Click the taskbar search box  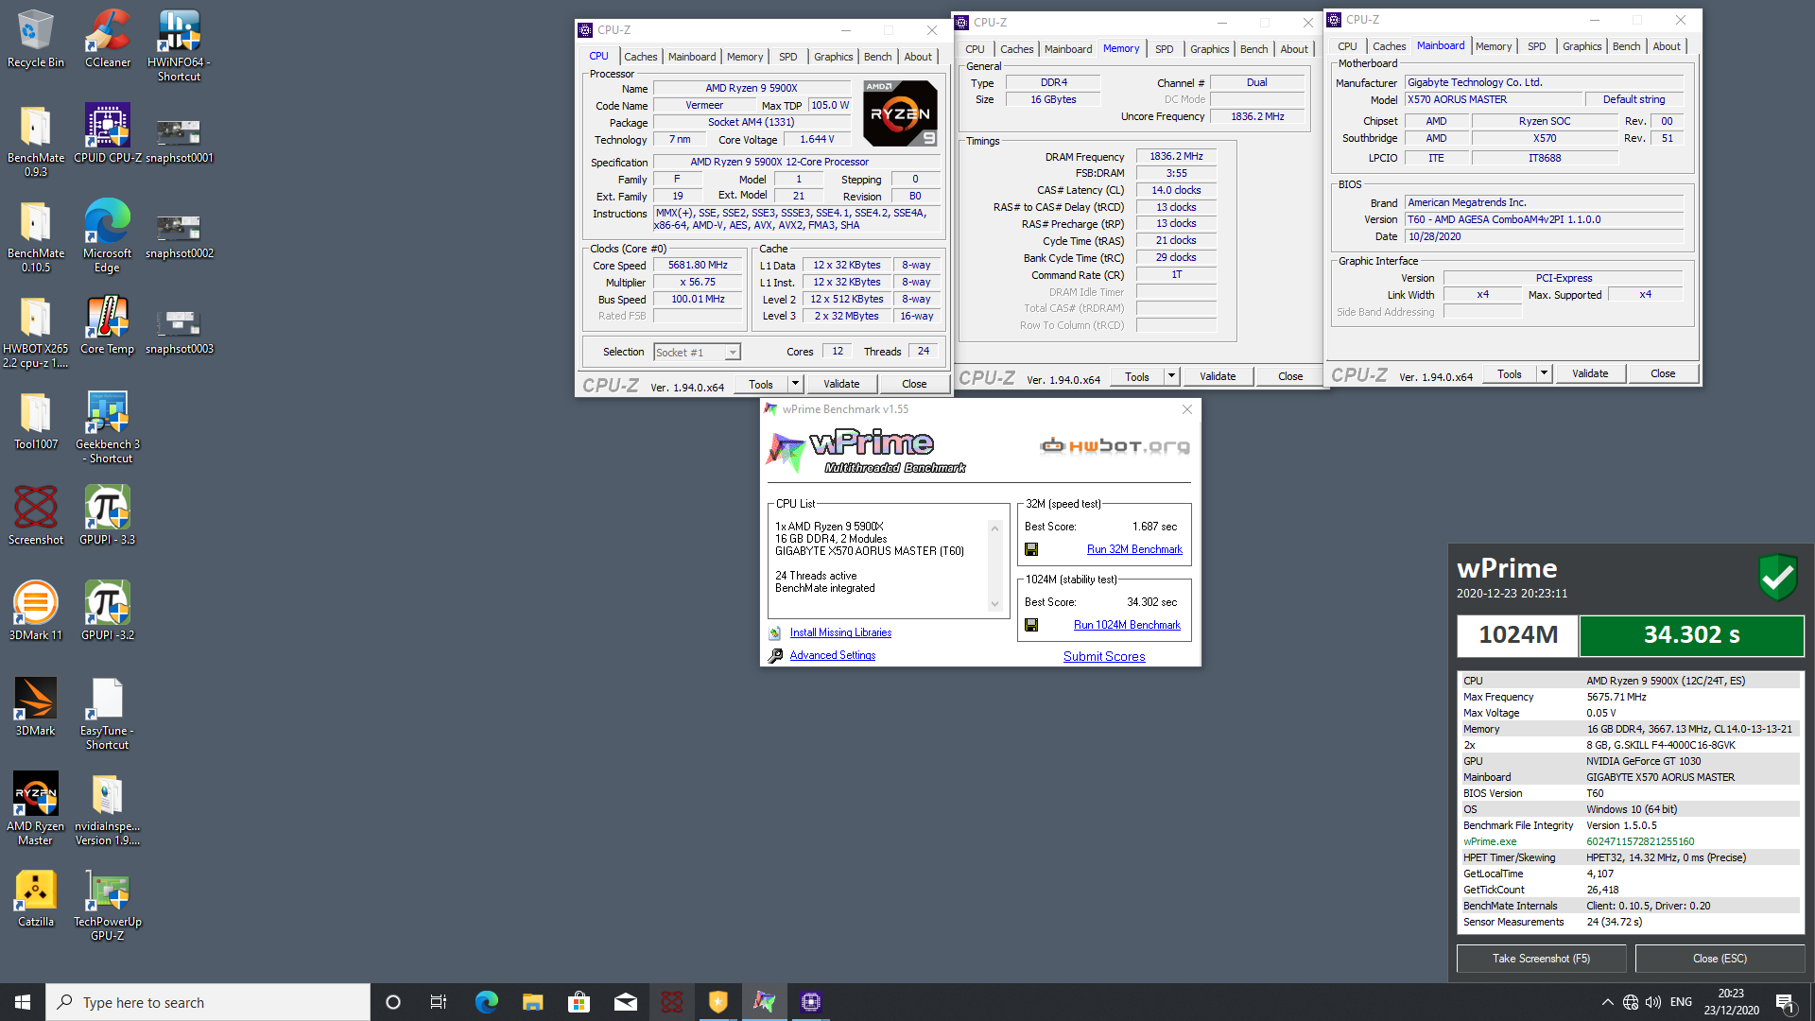[x=208, y=1002]
